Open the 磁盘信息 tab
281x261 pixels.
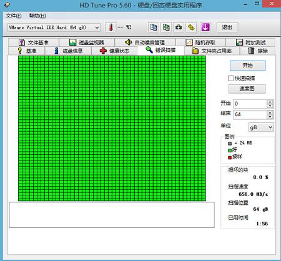point(68,51)
